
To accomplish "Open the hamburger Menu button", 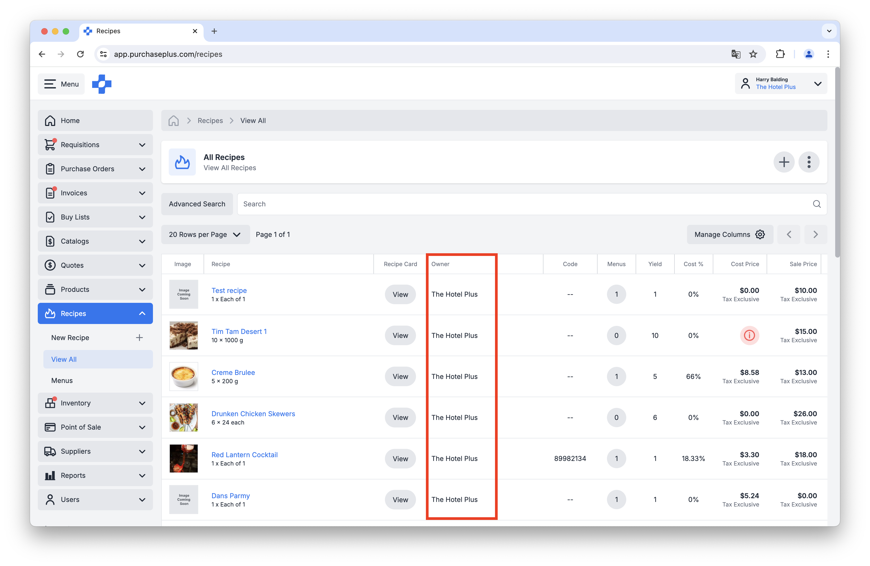I will (x=61, y=84).
